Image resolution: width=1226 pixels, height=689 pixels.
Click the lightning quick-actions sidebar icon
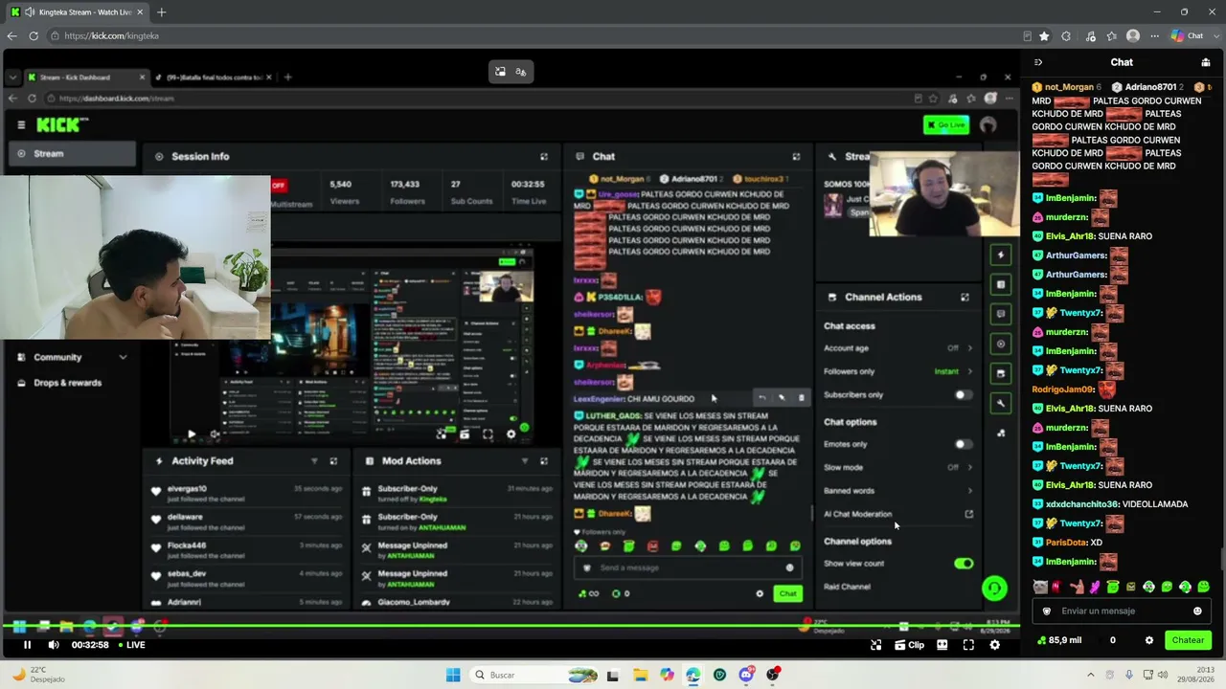(x=1001, y=255)
